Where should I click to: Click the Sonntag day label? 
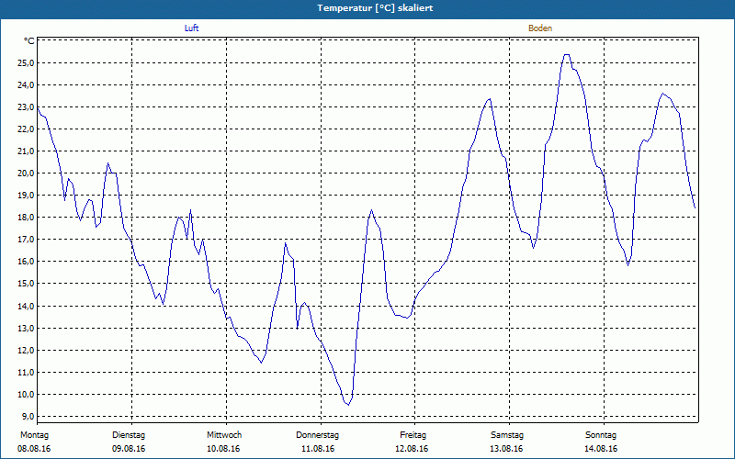tap(601, 435)
